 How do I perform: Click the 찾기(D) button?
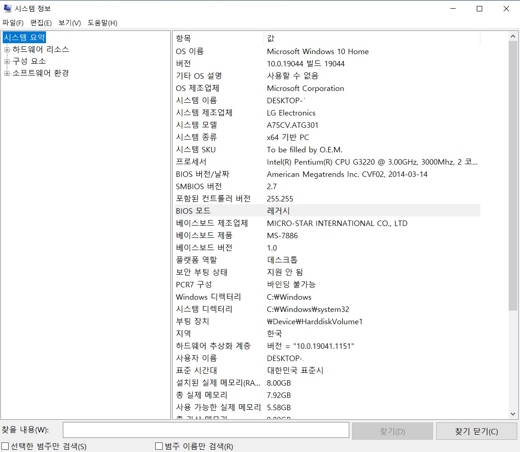(393, 431)
